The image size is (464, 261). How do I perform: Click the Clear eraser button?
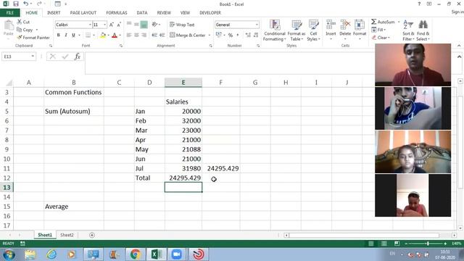coord(381,38)
